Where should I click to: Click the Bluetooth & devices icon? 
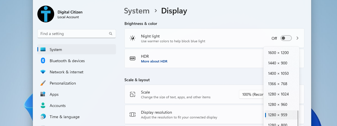[43, 61]
